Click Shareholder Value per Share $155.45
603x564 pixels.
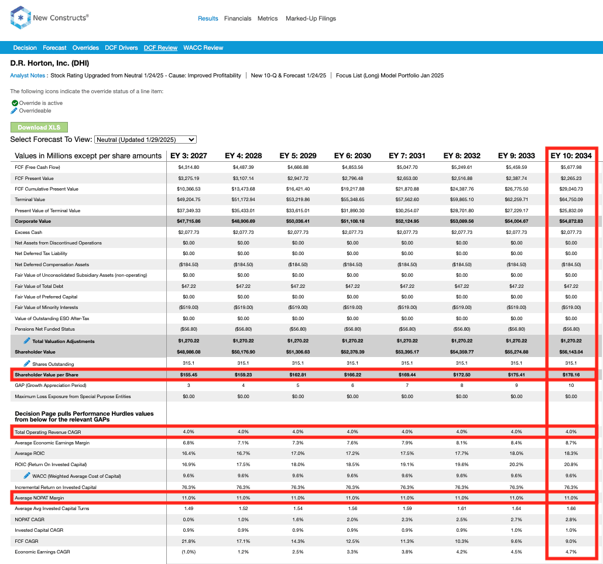click(x=189, y=375)
